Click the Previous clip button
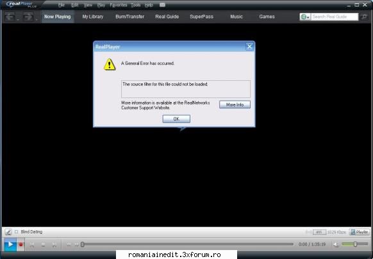Screen dimensions: 373x259 point(32,245)
